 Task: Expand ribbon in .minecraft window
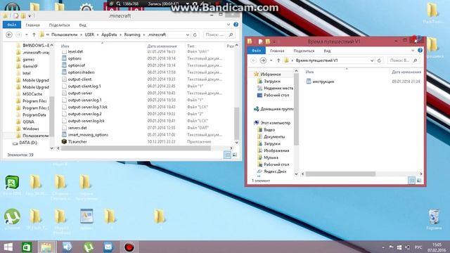pyautogui.click(x=229, y=25)
